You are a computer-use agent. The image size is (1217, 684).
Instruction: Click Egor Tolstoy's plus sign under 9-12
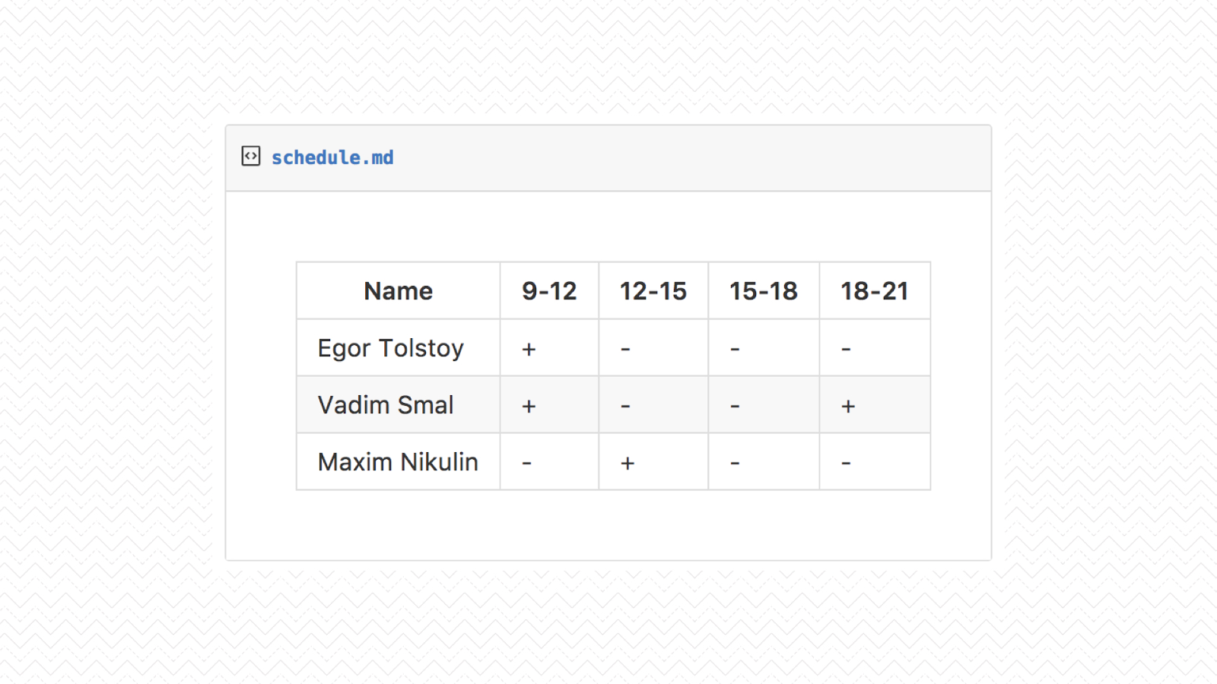pyautogui.click(x=529, y=349)
